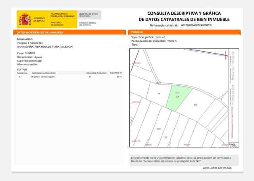
Task: Select parcel 300 on the cadastral map
Action: tap(159, 129)
